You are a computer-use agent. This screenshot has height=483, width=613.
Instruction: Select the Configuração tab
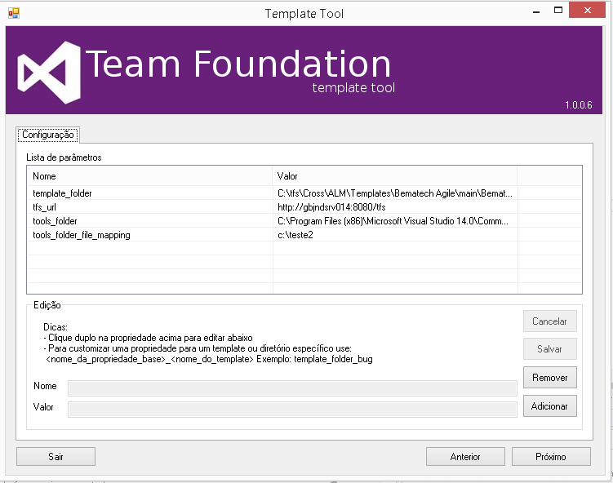47,135
